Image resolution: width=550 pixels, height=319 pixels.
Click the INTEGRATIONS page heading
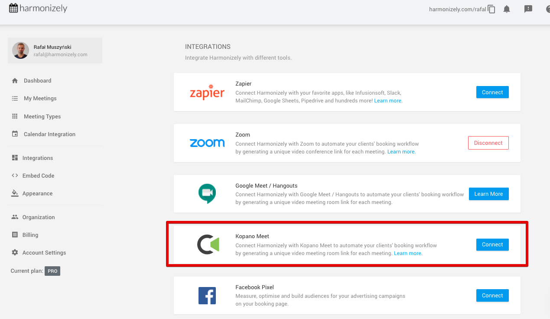click(208, 47)
